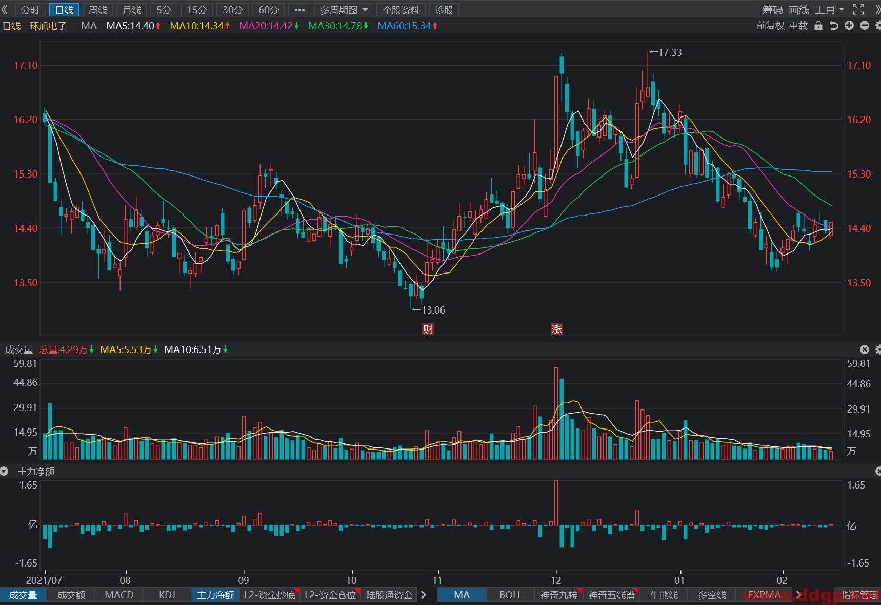This screenshot has height=605, width=881.
Task: Select 成交额 sub-indicator tab
Action: 71,595
